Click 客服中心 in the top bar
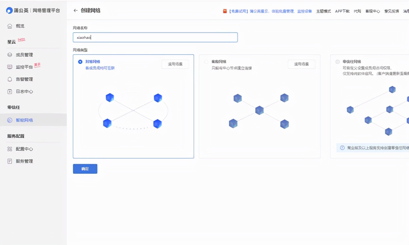The height and width of the screenshot is (245, 409). [373, 11]
